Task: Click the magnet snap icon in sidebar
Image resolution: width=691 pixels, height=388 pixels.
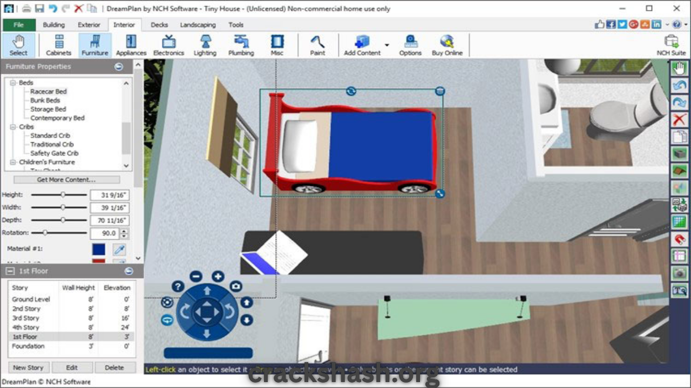Action: click(679, 239)
